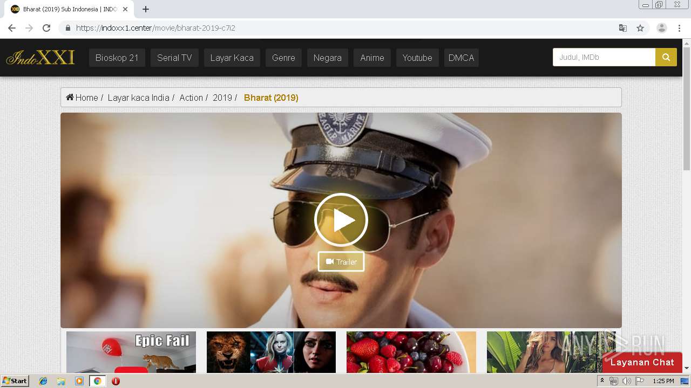Click volume speaker tray icon
Screen dimensions: 691x388
626,381
